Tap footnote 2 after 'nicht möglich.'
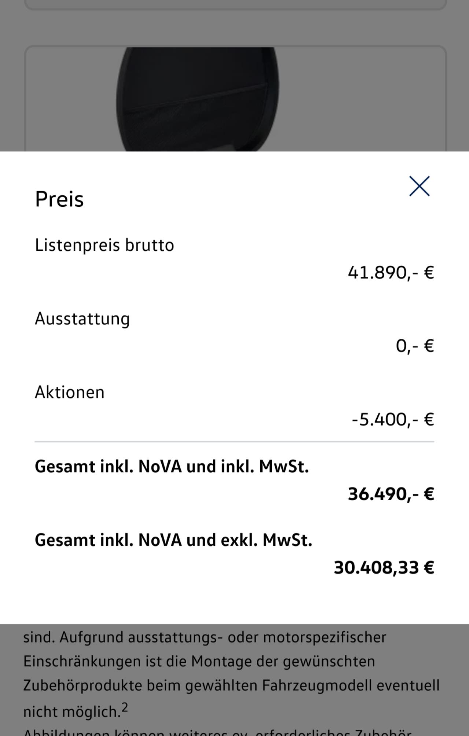Screen dimensions: 469x736 pos(125,707)
